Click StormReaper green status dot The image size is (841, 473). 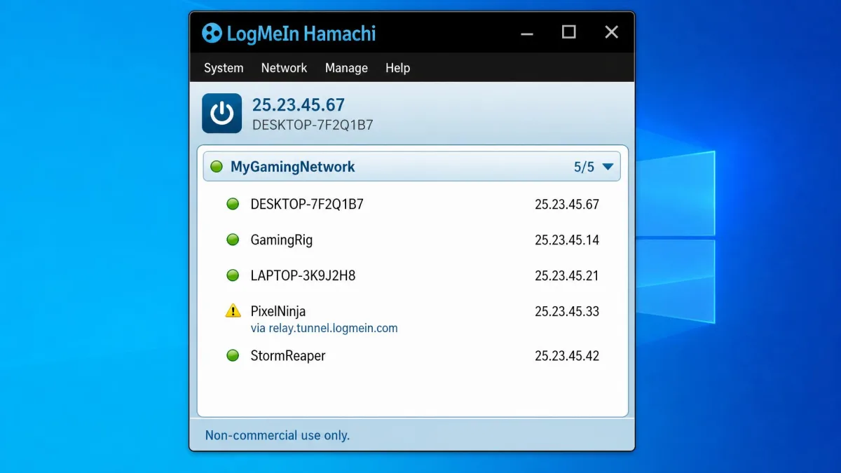pyautogui.click(x=233, y=355)
